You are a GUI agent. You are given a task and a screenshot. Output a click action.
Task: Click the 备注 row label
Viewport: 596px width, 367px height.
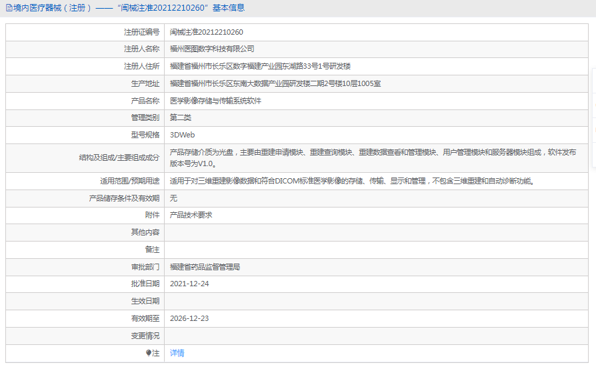coord(153,250)
